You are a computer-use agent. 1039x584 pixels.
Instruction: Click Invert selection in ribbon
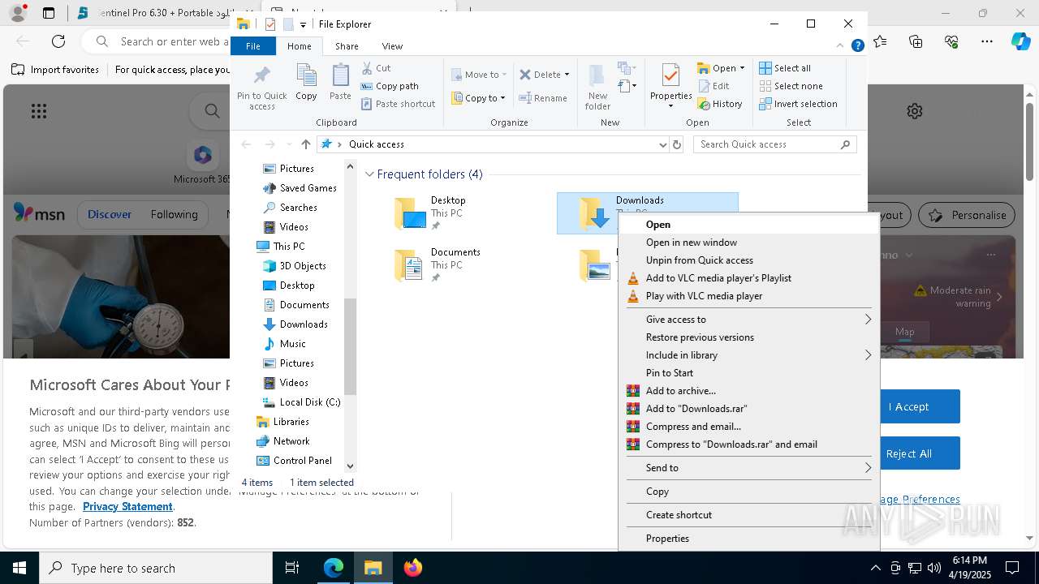pos(798,104)
